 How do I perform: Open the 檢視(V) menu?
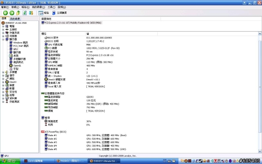click(x=15, y=7)
